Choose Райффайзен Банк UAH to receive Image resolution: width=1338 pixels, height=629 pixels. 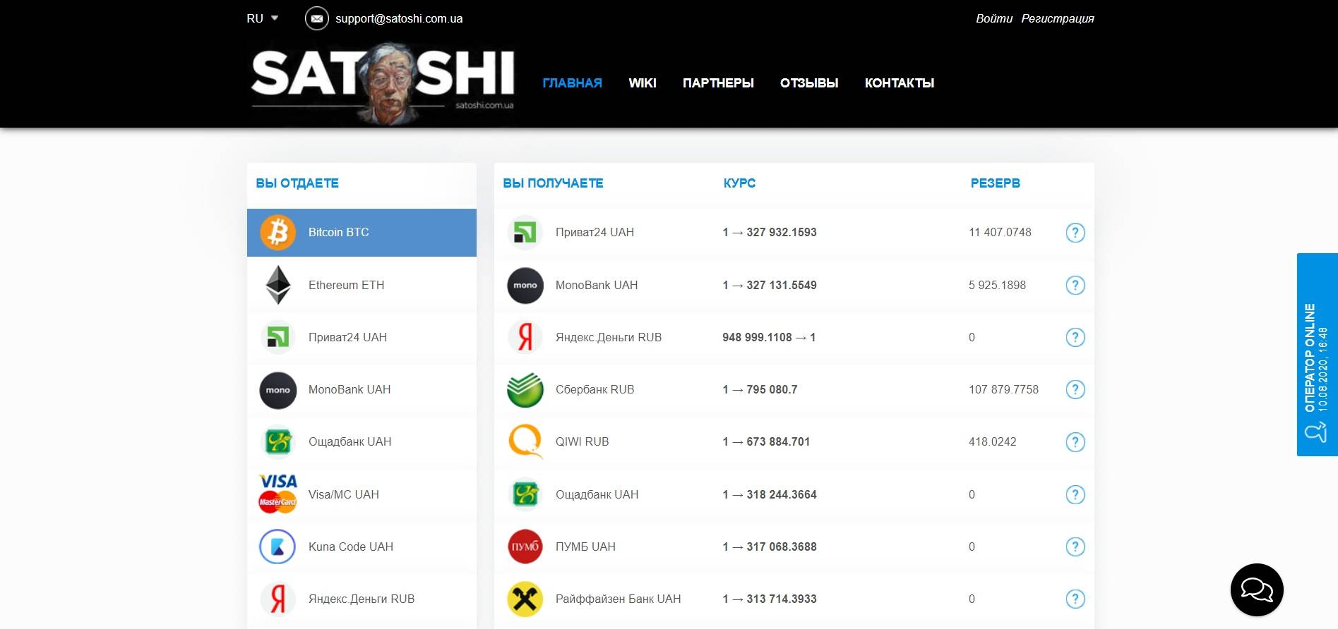[794, 599]
